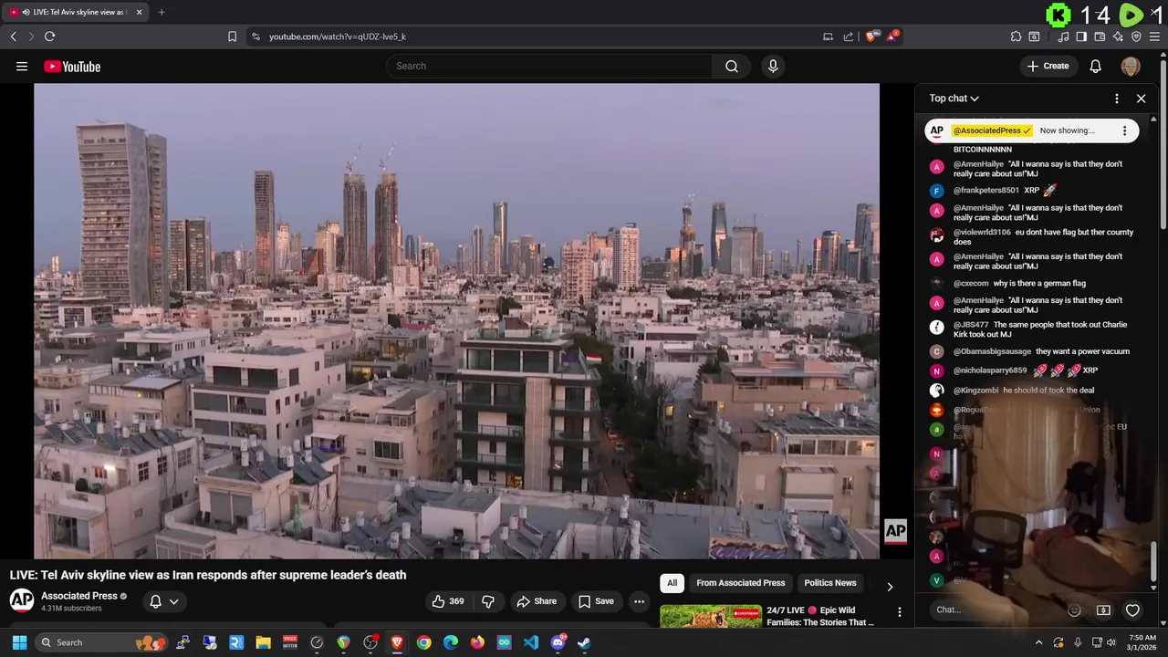This screenshot has width=1168, height=657.
Task: Show hidden system tray icons
Action: pyautogui.click(x=1038, y=642)
